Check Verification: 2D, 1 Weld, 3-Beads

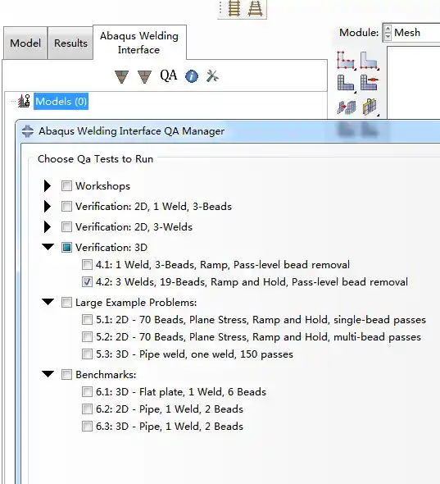[66, 206]
